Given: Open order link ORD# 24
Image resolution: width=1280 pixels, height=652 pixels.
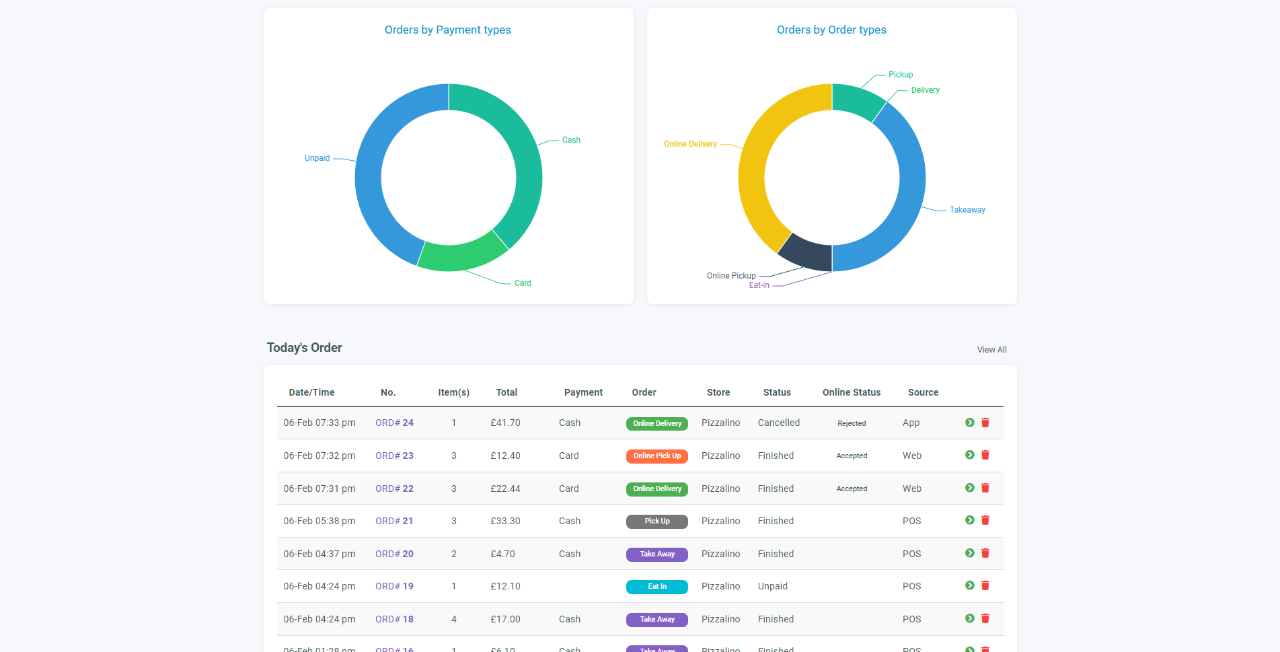Looking at the screenshot, I should click(x=394, y=423).
